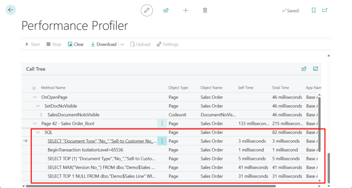Click the Call Tree share icon
The width and height of the screenshot is (352, 188).
(x=304, y=69)
